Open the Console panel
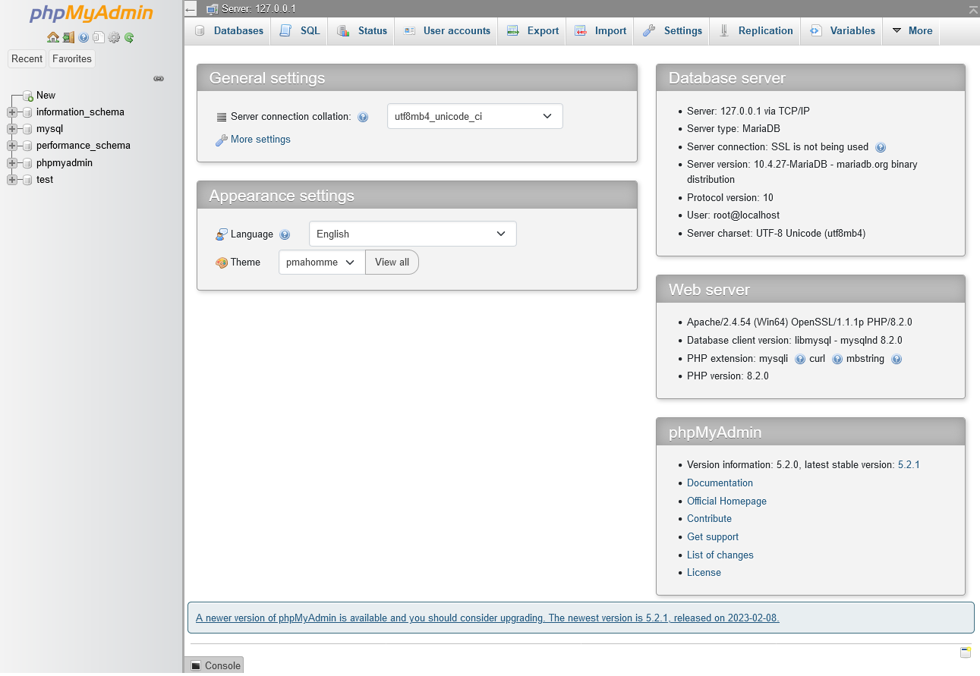 (215, 665)
